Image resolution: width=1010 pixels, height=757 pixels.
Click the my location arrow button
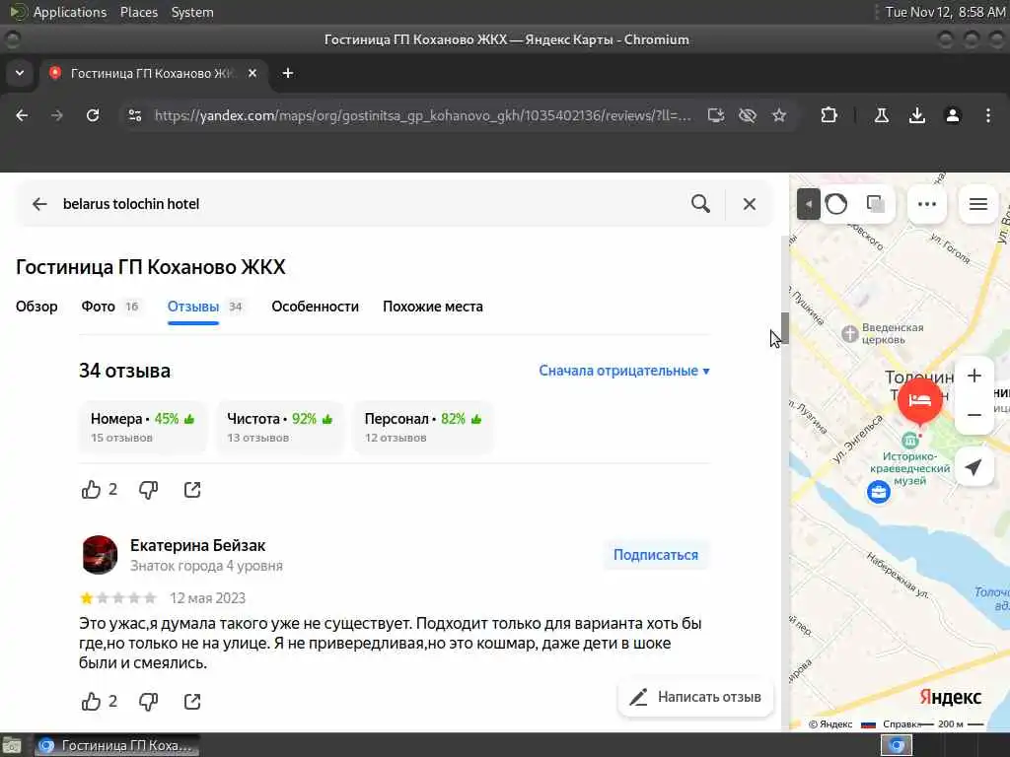pos(974,467)
